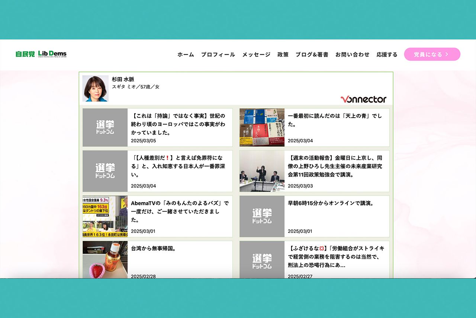Click the 選挙ドットコム placeholder on the 2025/03/05 post
The width and height of the screenshot is (476, 318).
point(105,127)
